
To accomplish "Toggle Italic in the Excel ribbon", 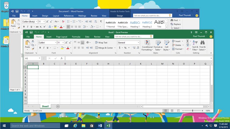I will (44, 48).
